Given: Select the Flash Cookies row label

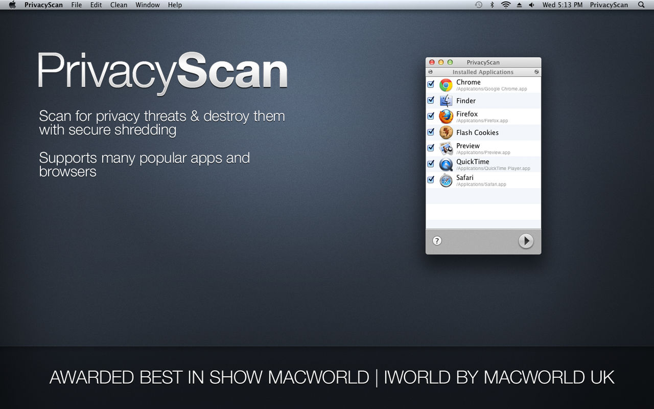Looking at the screenshot, I should 477,132.
